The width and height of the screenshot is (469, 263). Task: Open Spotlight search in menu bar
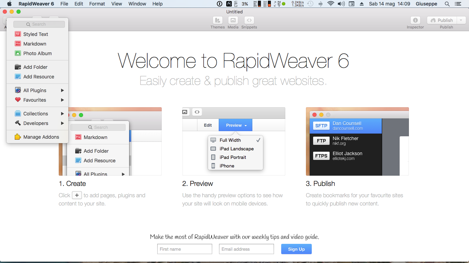tap(447, 4)
